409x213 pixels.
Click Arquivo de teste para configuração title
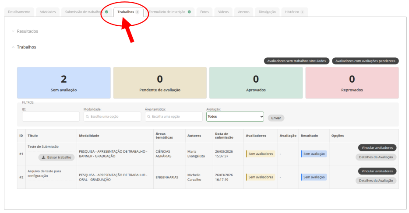[x=44, y=174]
